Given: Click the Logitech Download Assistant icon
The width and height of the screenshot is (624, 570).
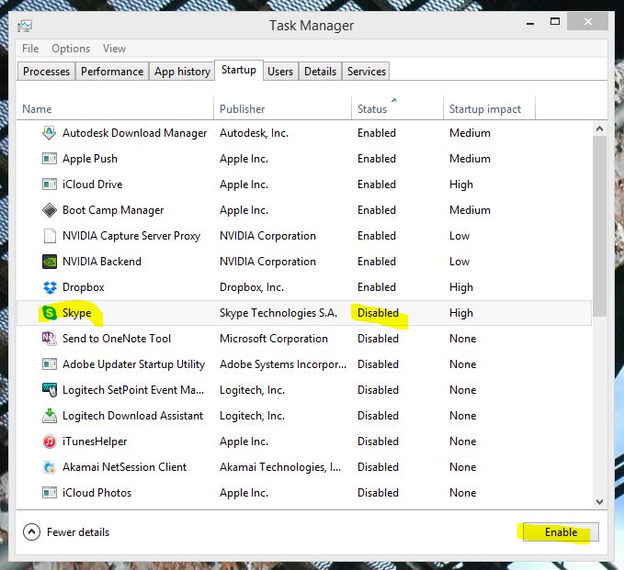Looking at the screenshot, I should 50,416.
